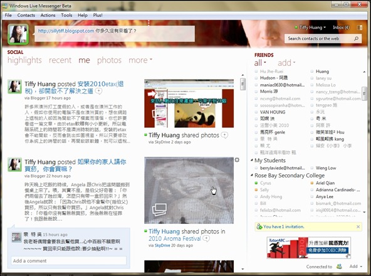The width and height of the screenshot is (371, 276).
Task: Click Tiffy Huang avatar on etax post
Action: (x=14, y=87)
